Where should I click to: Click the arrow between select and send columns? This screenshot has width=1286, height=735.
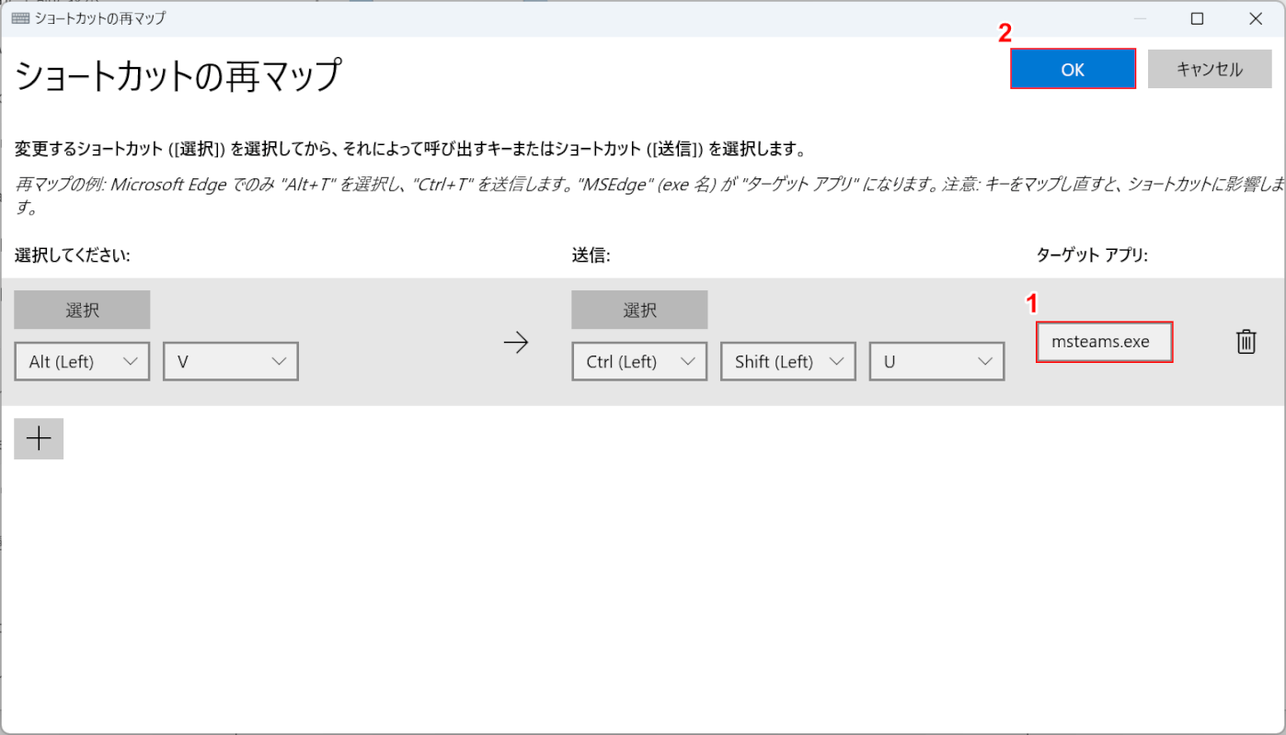[516, 343]
